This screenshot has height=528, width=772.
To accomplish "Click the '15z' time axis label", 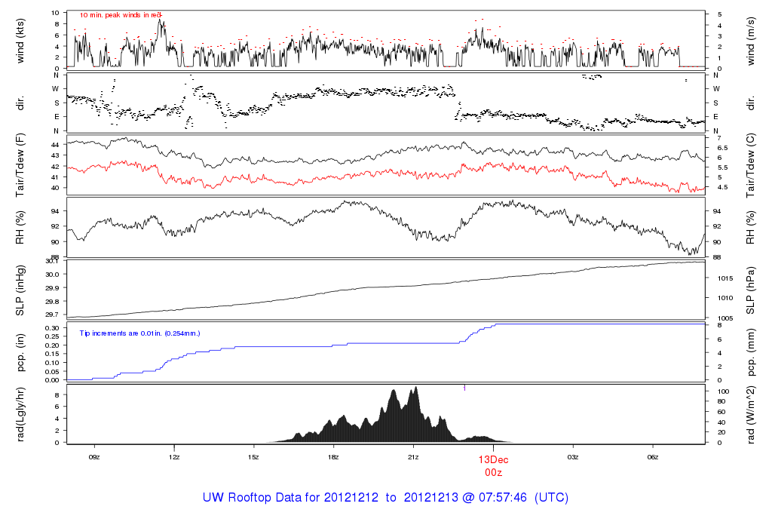I will pyautogui.click(x=253, y=457).
